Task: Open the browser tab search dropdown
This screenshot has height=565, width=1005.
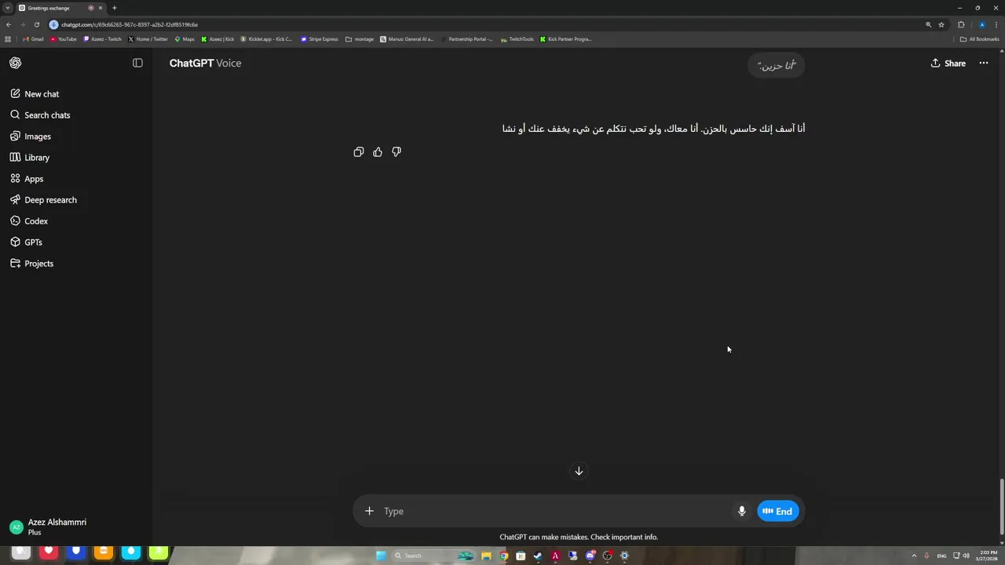Action: coord(7,8)
